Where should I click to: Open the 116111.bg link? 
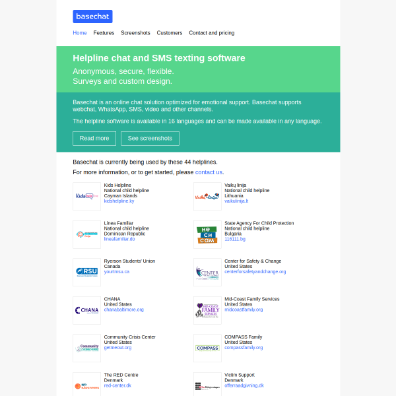[x=235, y=239]
